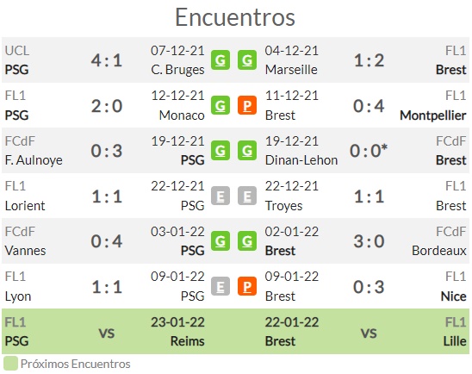This screenshot has width=472, height=374.
Task: Open the 3:0 Brest vs Bordeaux score
Action: pyautogui.click(x=369, y=241)
